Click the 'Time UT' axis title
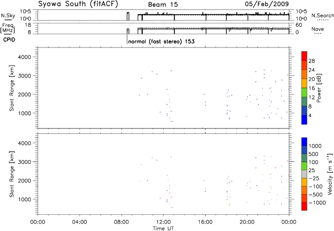Screen dimensions: 334x231 (x=163, y=228)
